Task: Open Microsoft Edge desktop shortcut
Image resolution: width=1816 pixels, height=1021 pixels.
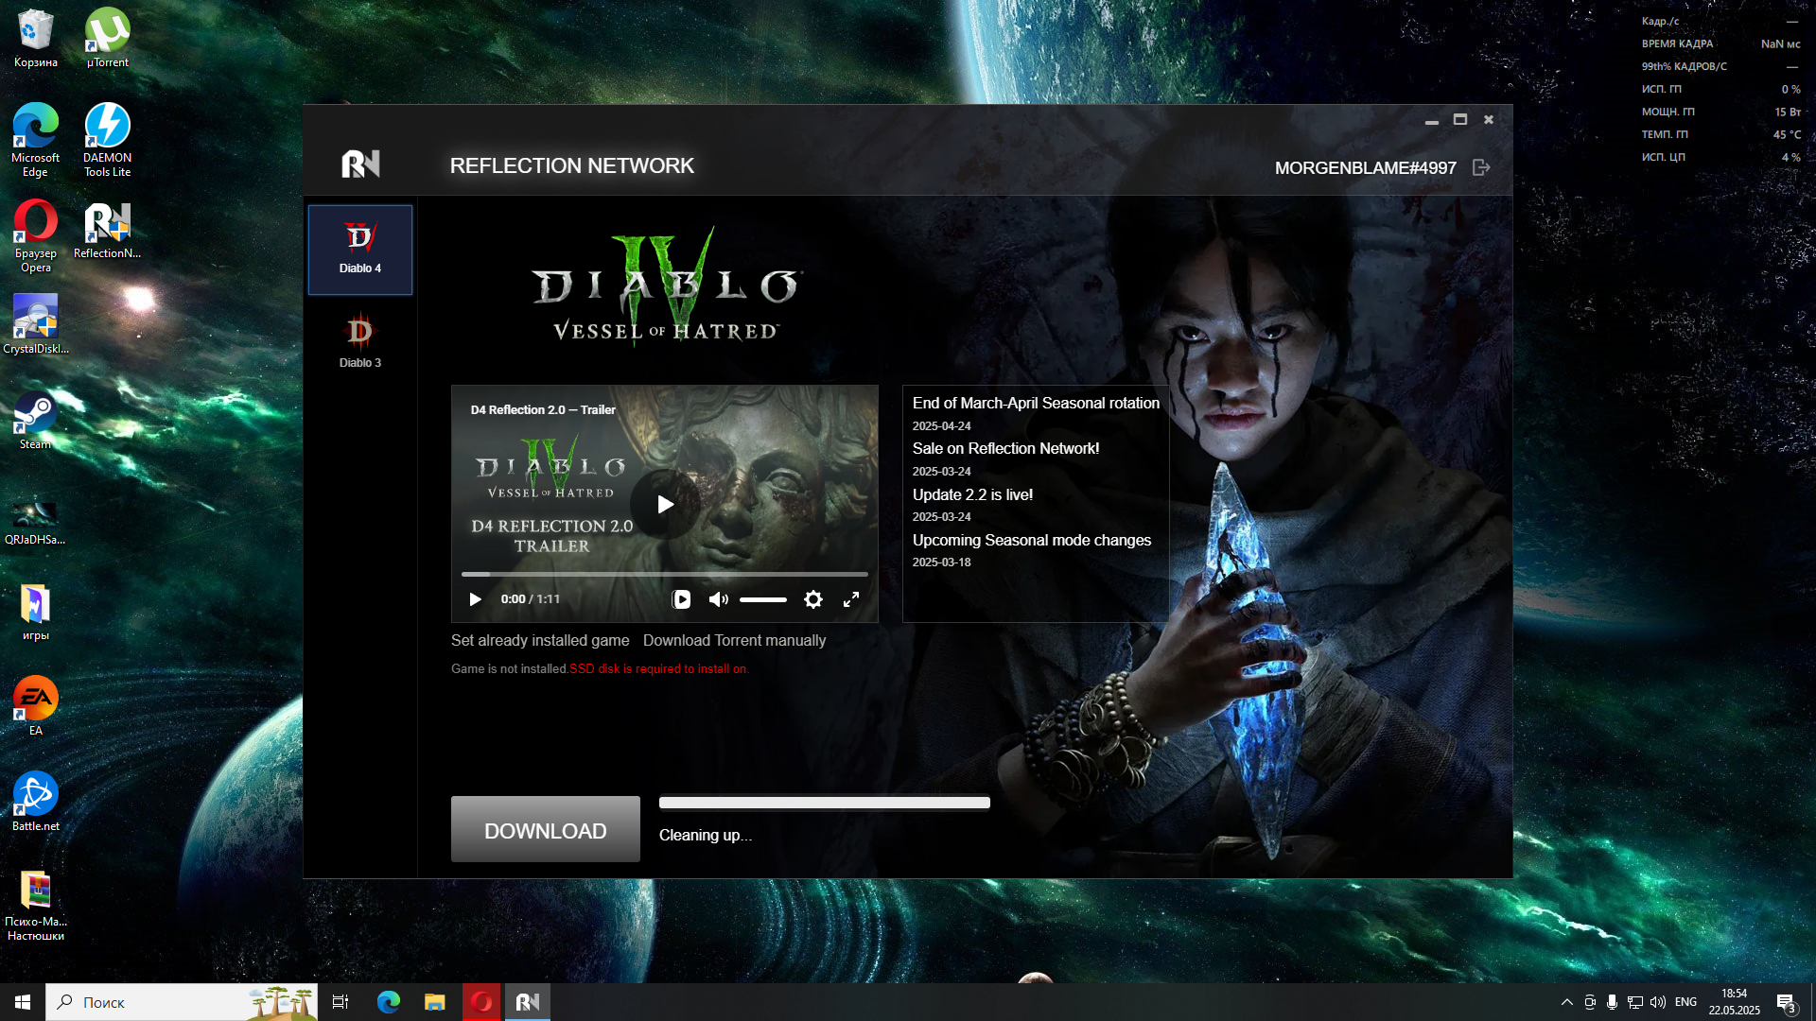Action: point(36,140)
